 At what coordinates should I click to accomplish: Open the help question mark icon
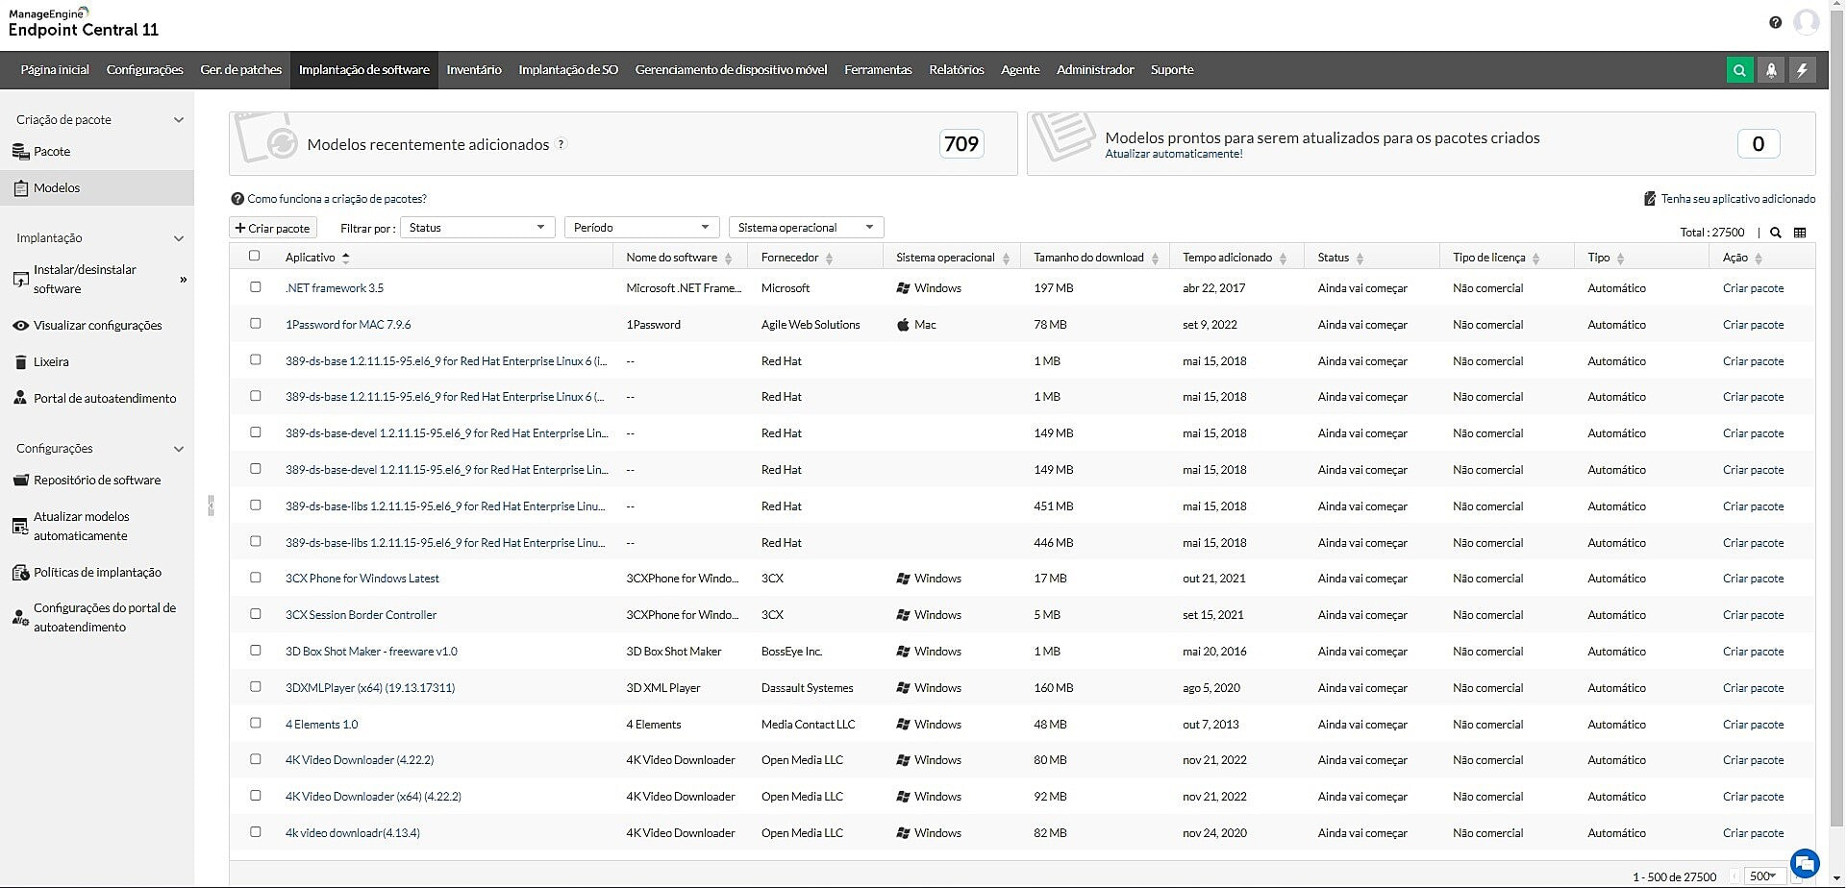click(1775, 22)
